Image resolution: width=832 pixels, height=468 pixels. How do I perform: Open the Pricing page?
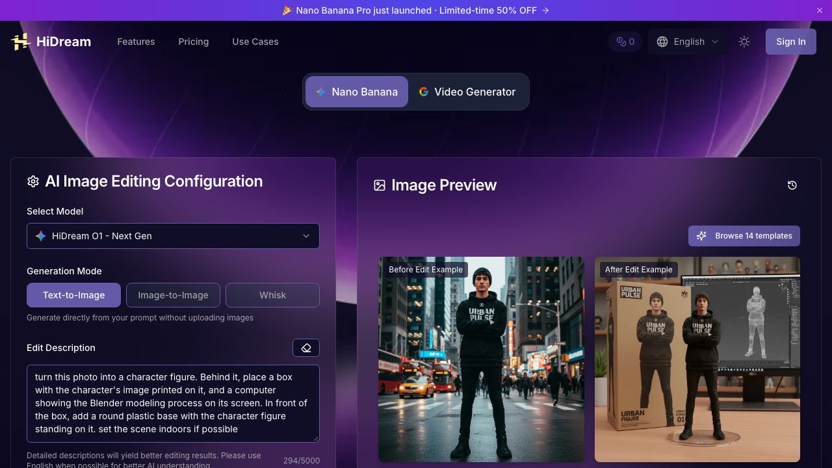click(x=194, y=42)
